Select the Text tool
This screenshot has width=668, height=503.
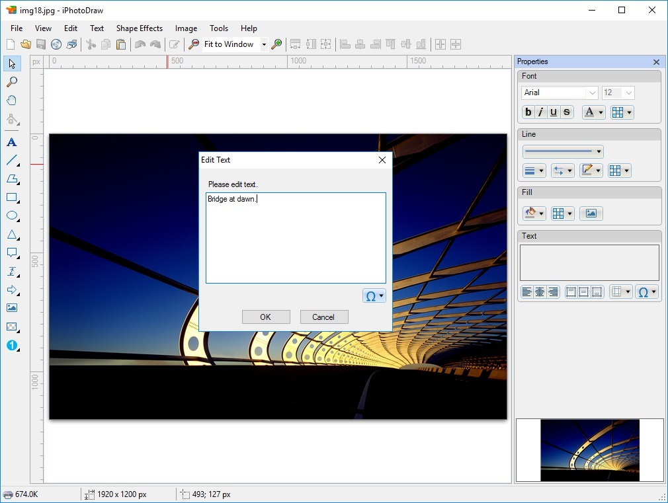pyautogui.click(x=11, y=142)
